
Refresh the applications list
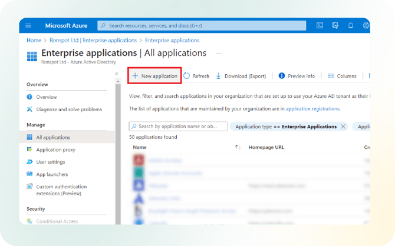coord(196,76)
